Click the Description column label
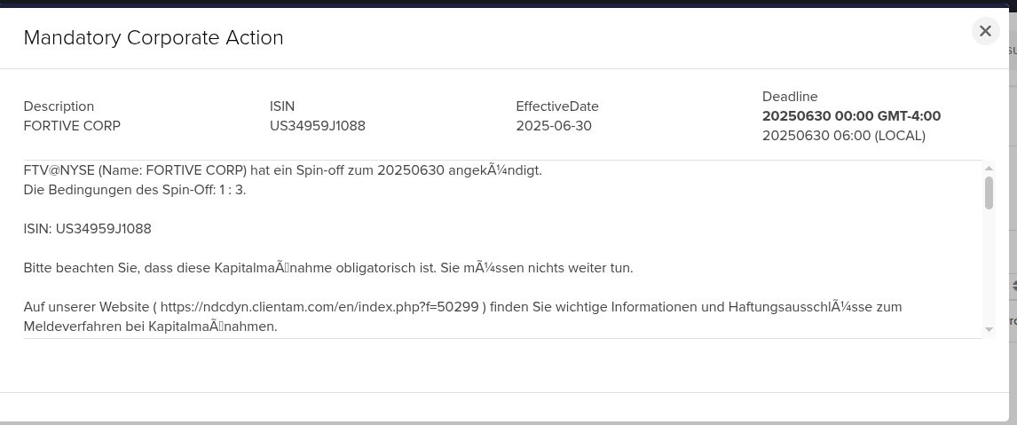Image resolution: width=1017 pixels, height=425 pixels. [x=59, y=106]
